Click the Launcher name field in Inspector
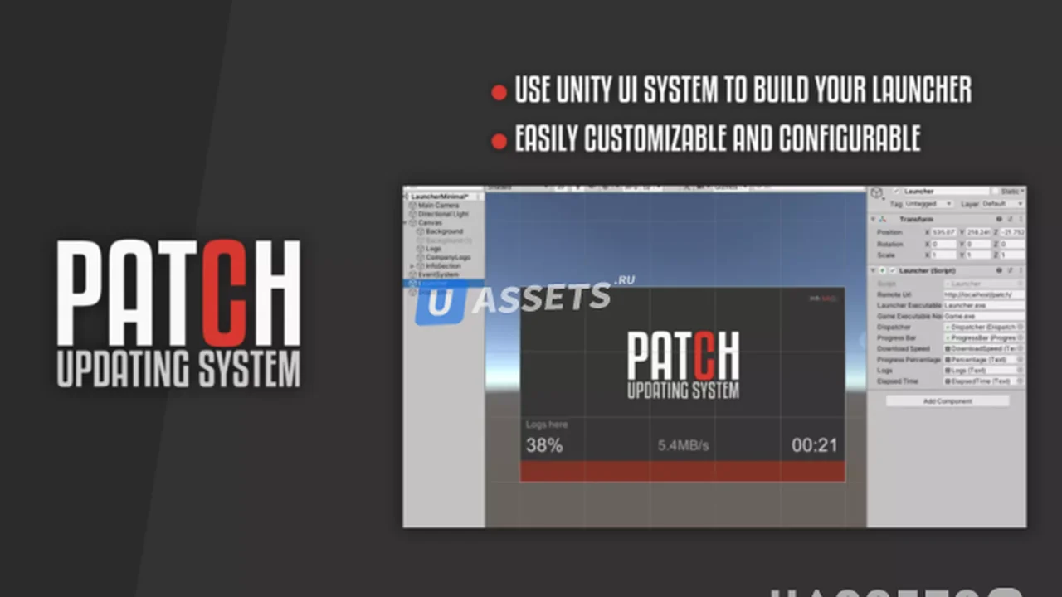1062x597 pixels. point(947,192)
